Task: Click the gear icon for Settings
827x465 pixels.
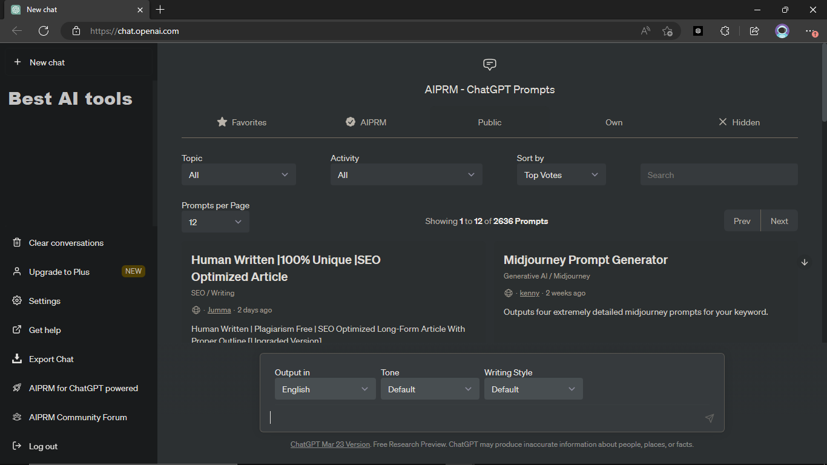Action: (17, 300)
